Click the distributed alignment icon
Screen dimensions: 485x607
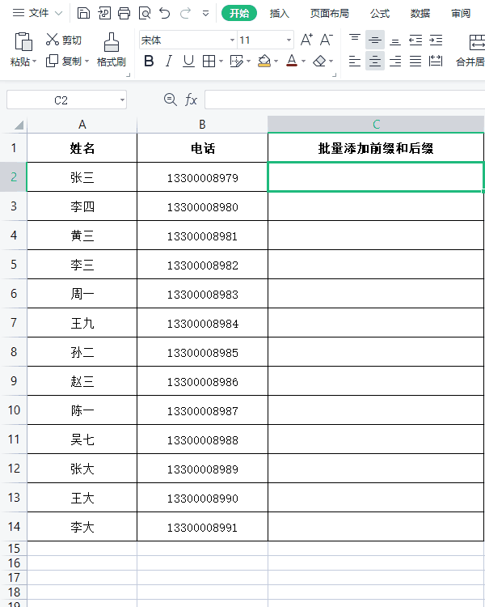pos(436,61)
